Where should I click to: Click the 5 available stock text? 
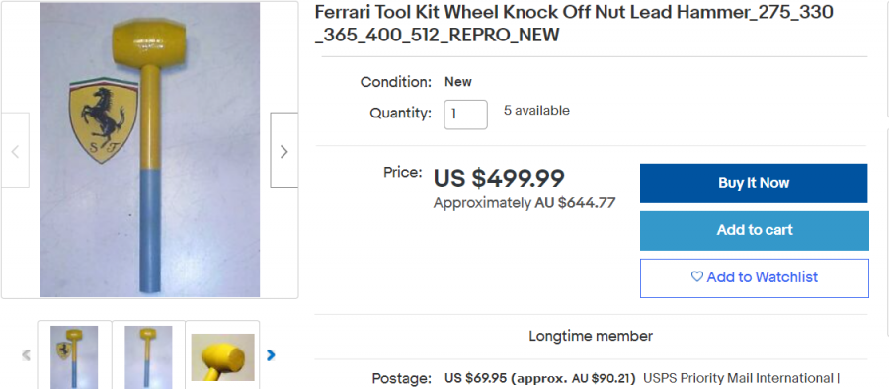point(536,110)
